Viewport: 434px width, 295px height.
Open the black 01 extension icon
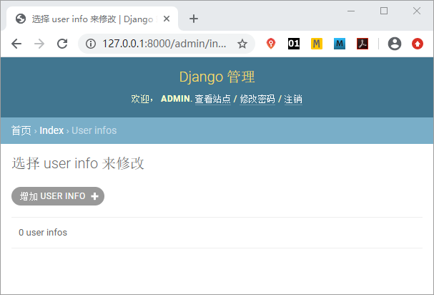[x=294, y=44]
